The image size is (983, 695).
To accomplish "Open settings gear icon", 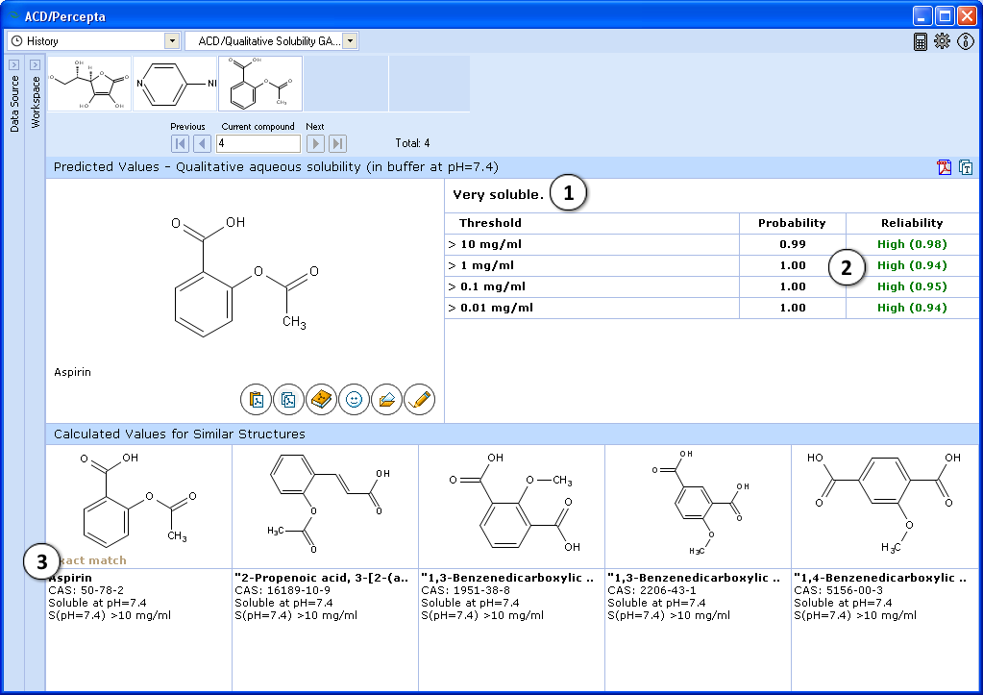I will 943,41.
